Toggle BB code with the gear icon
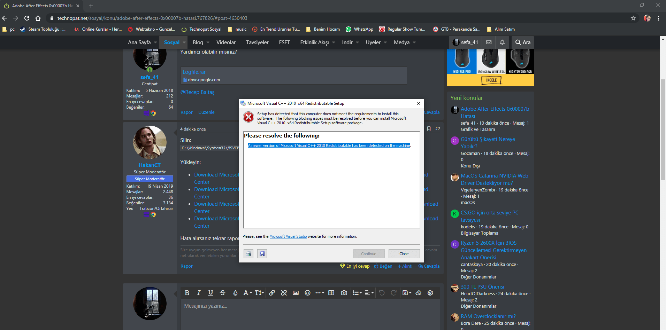The height and width of the screenshot is (330, 666). (x=430, y=293)
